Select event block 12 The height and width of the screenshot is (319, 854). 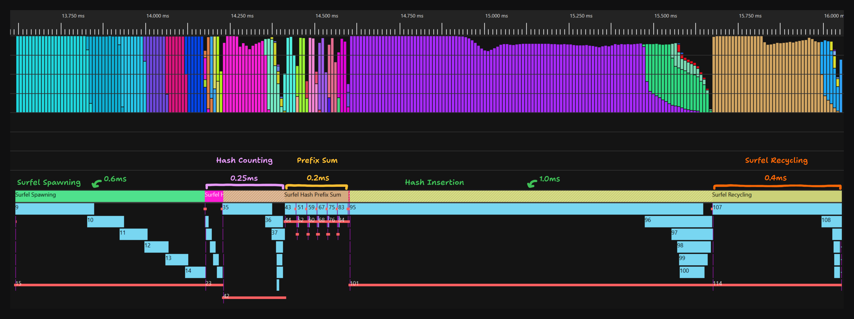156,247
